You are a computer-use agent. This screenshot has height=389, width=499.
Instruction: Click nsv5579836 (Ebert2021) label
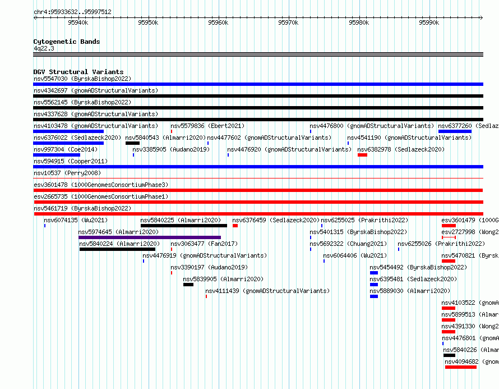click(207, 126)
